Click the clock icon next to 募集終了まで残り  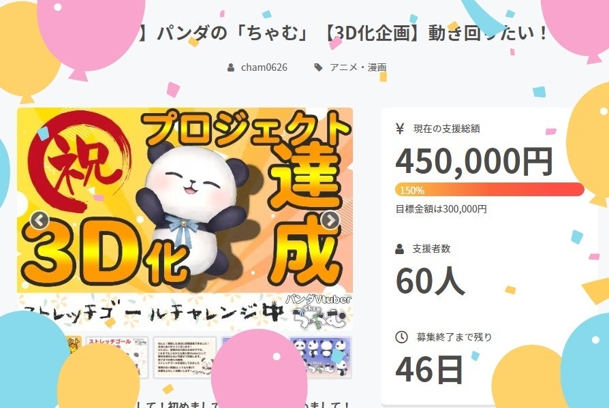(402, 337)
